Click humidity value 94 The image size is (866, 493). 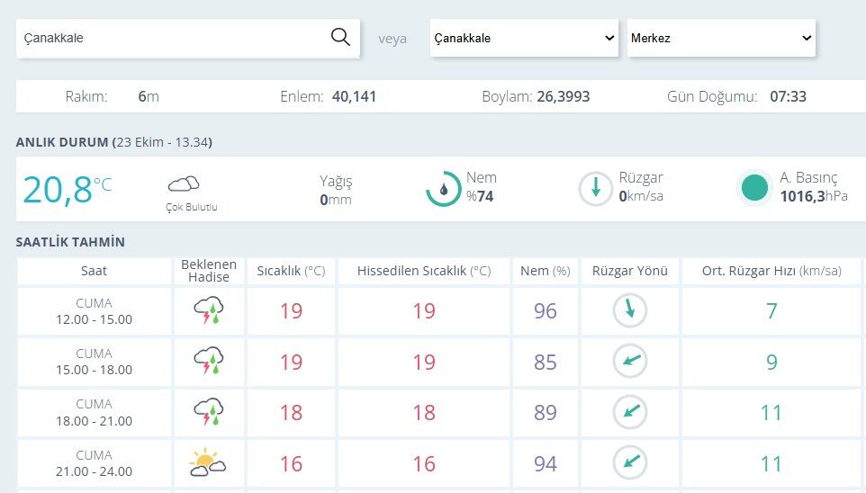point(546,463)
